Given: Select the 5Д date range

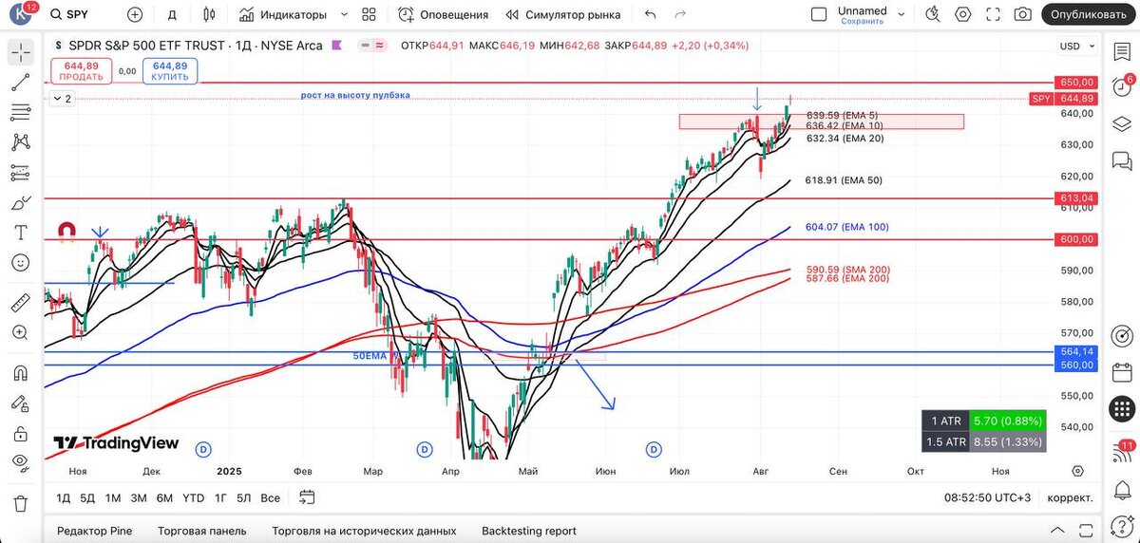Looking at the screenshot, I should click(x=87, y=497).
